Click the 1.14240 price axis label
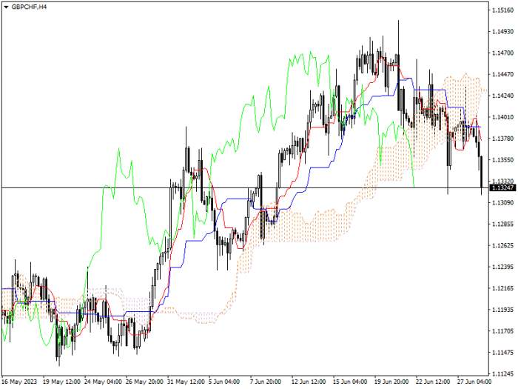 [502, 96]
